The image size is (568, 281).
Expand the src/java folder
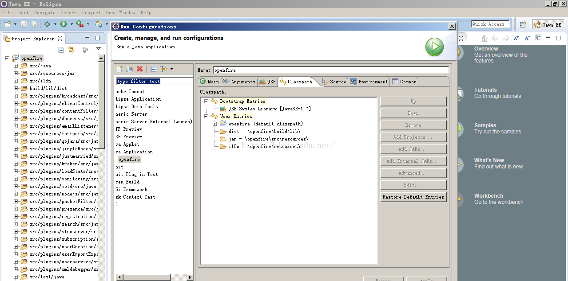(x=16, y=66)
